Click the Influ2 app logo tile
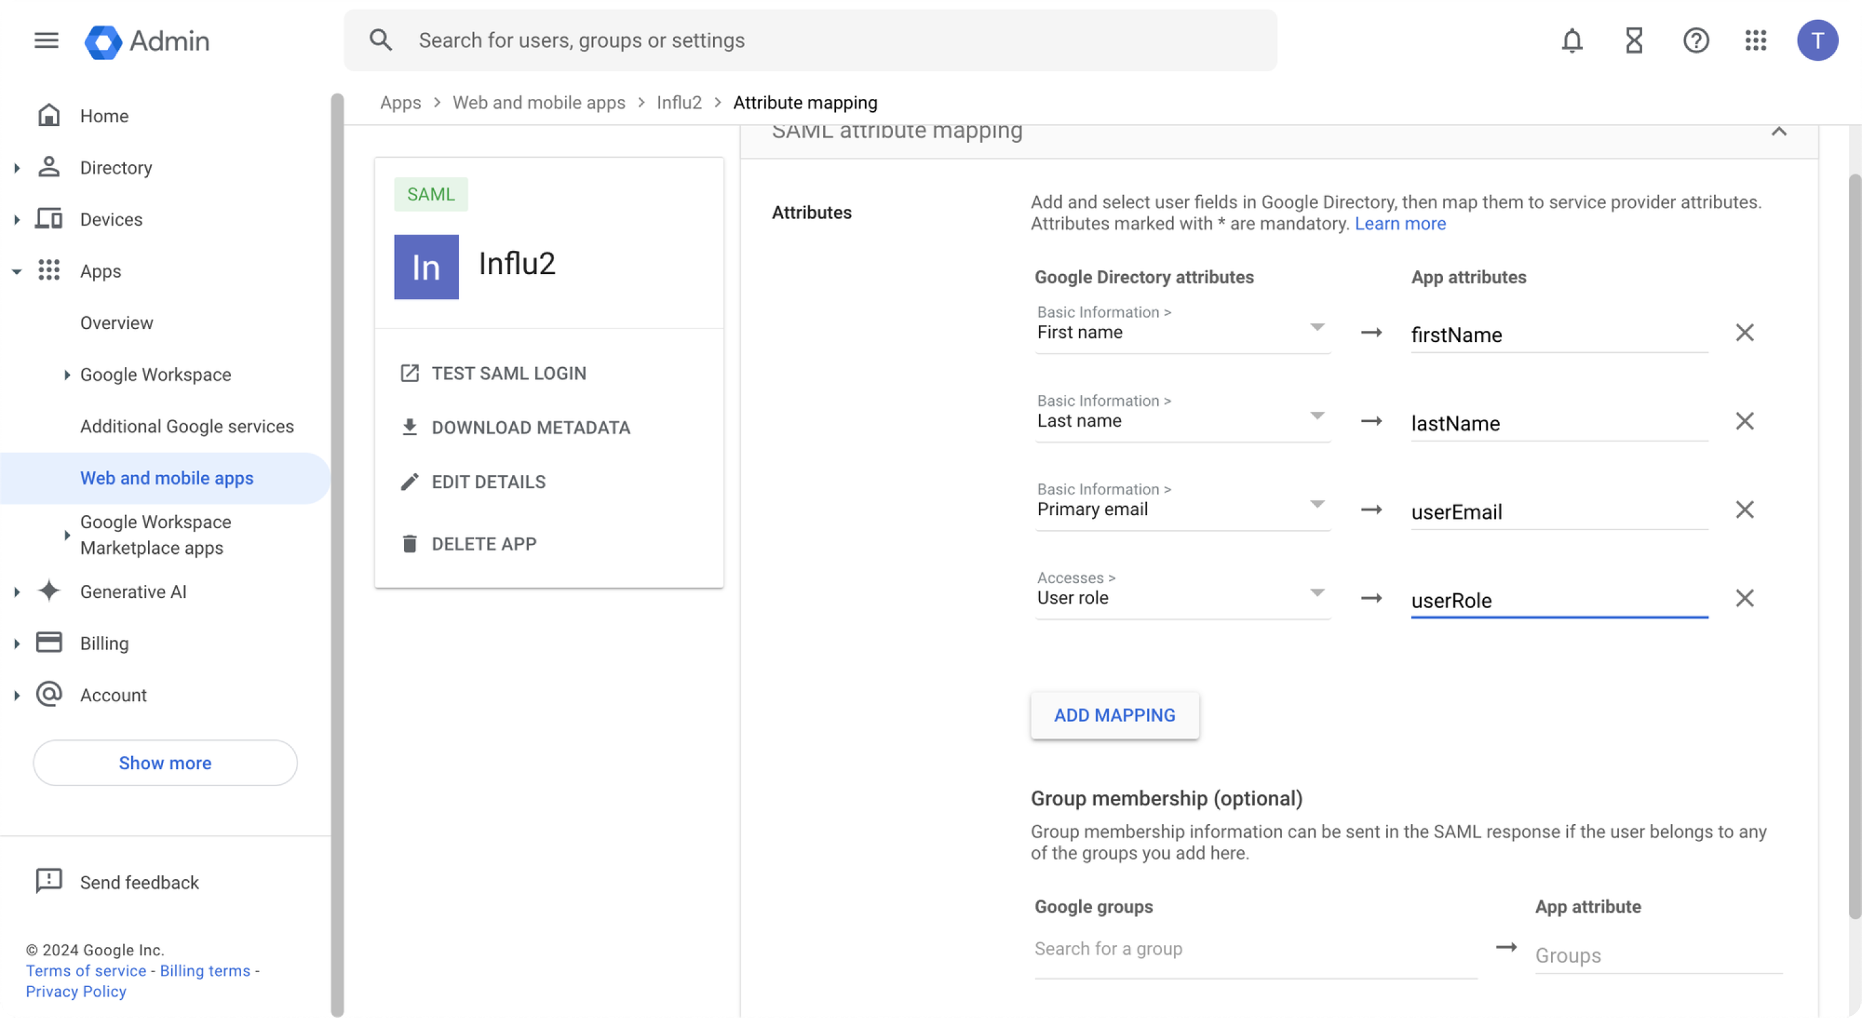 [426, 266]
